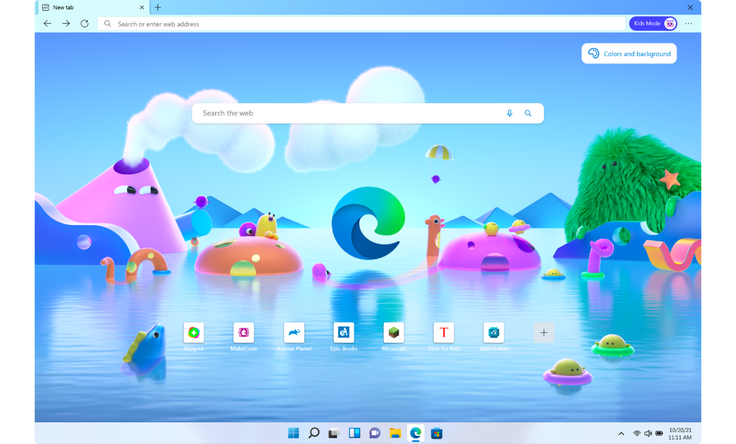
Task: Go back with the back arrow
Action: [x=47, y=24]
